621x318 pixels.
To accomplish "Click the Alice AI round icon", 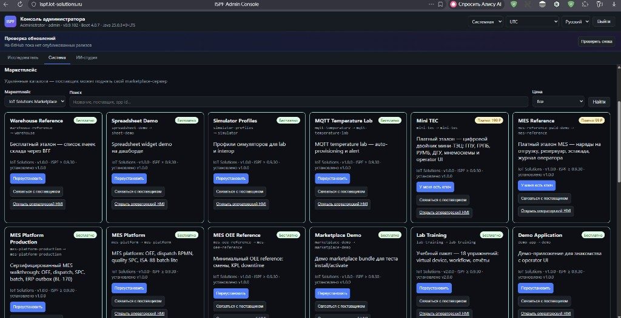I will click(x=454, y=4).
